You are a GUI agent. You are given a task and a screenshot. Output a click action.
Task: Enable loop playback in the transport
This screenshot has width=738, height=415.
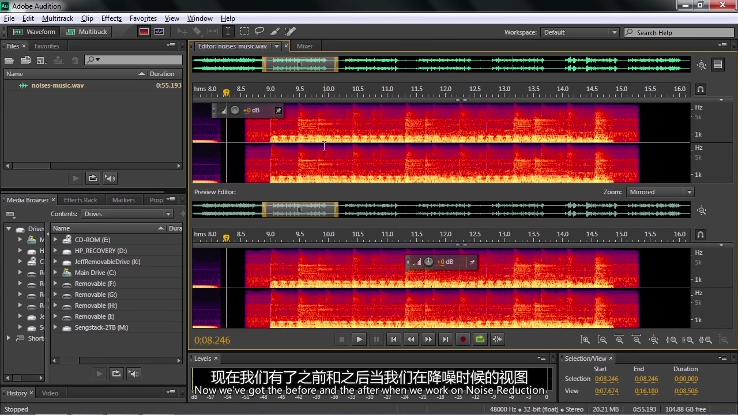[x=480, y=339]
